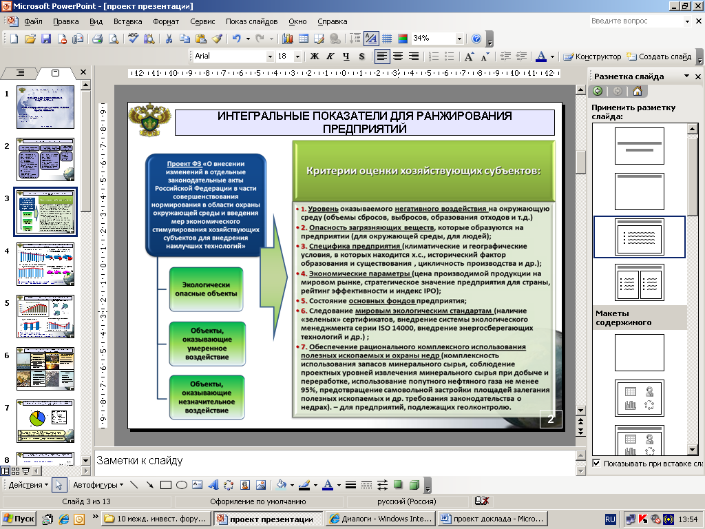Click the Insert WordArt icon
705x529 pixels.
click(x=213, y=485)
